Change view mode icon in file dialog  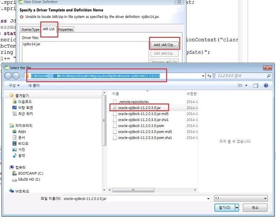(x=240, y=86)
